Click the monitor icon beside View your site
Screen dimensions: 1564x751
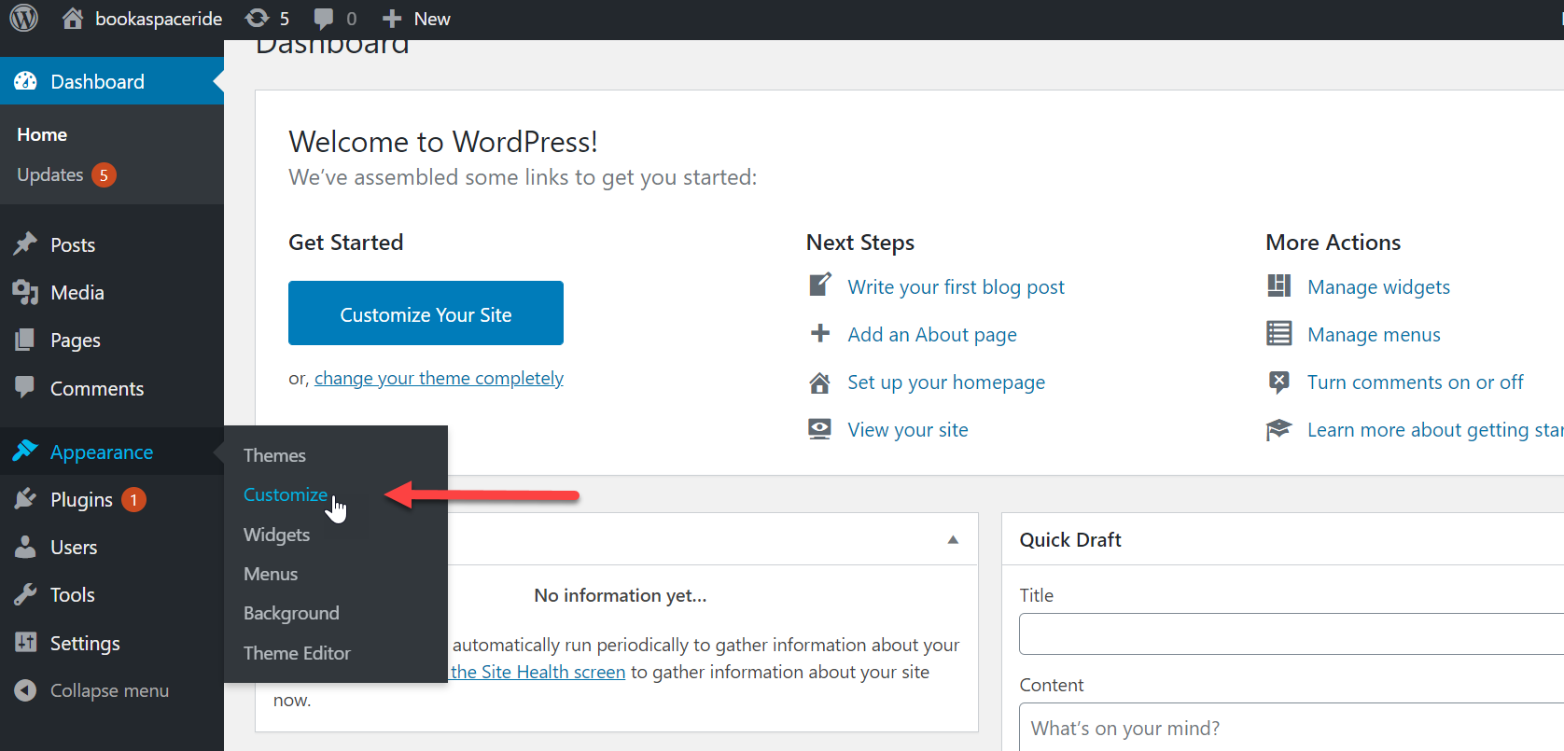click(820, 429)
